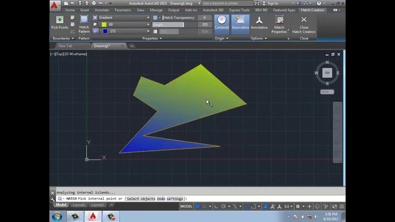This screenshot has height=222, width=395.
Task: Click the Match Properties tool
Action: point(279,25)
